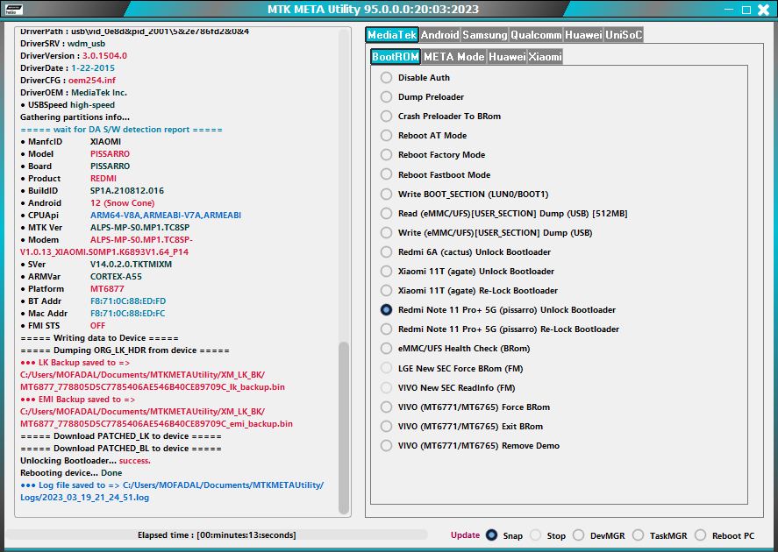Select the Disable Auth option
The height and width of the screenshot is (552, 778).
415,78
